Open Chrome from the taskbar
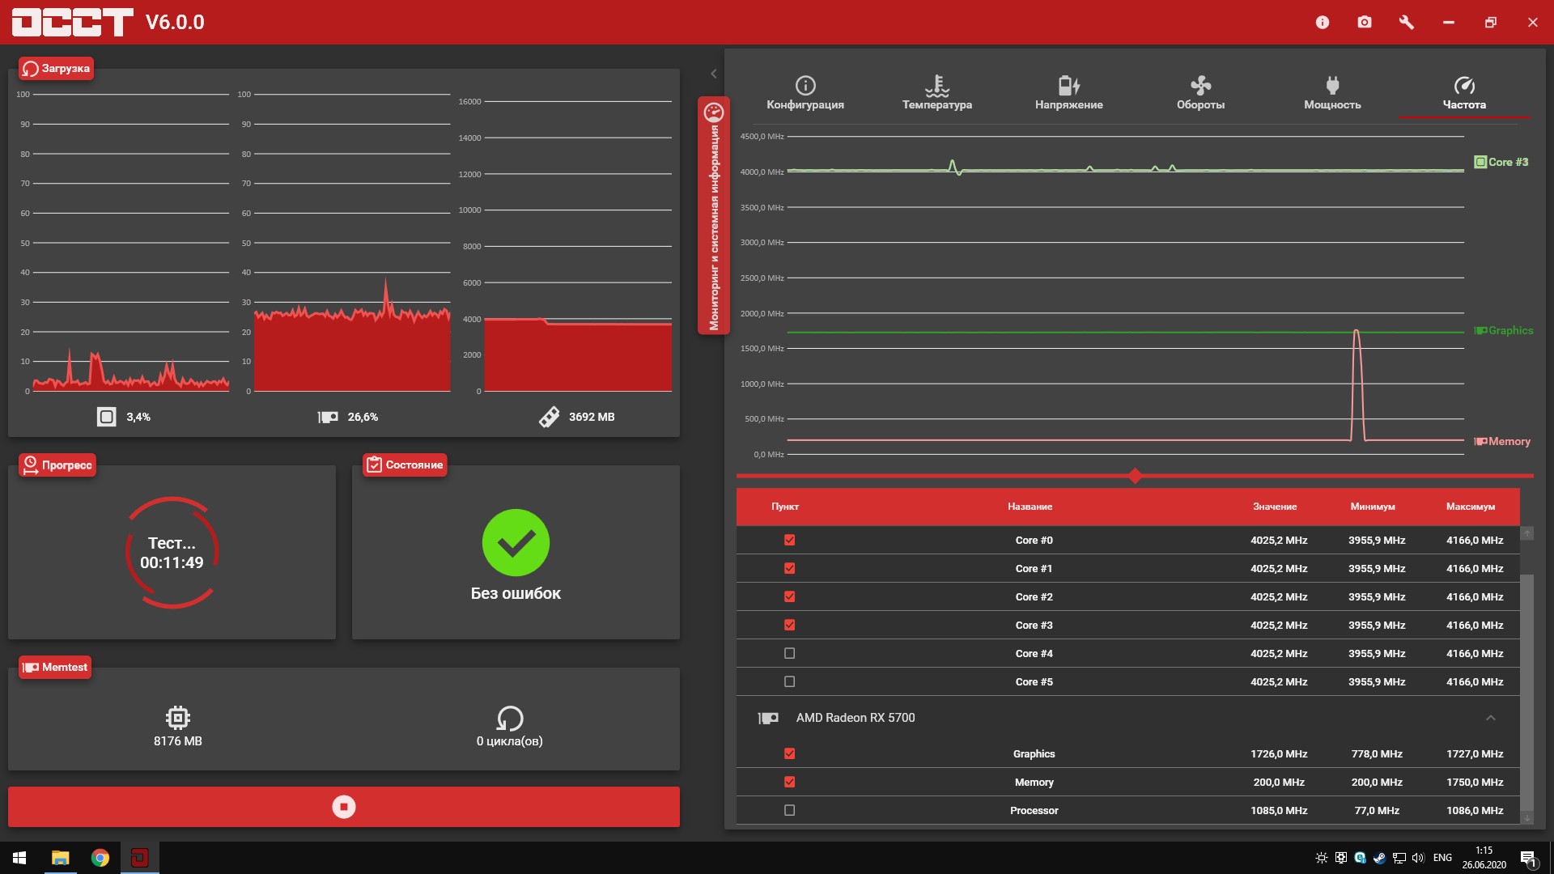This screenshot has height=874, width=1554. pos(100,858)
